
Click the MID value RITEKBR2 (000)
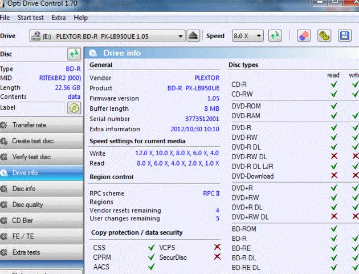(60, 78)
